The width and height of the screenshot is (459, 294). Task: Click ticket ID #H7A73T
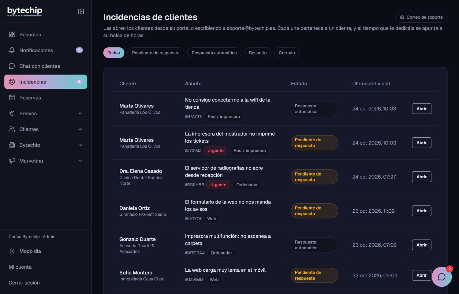tap(193, 117)
